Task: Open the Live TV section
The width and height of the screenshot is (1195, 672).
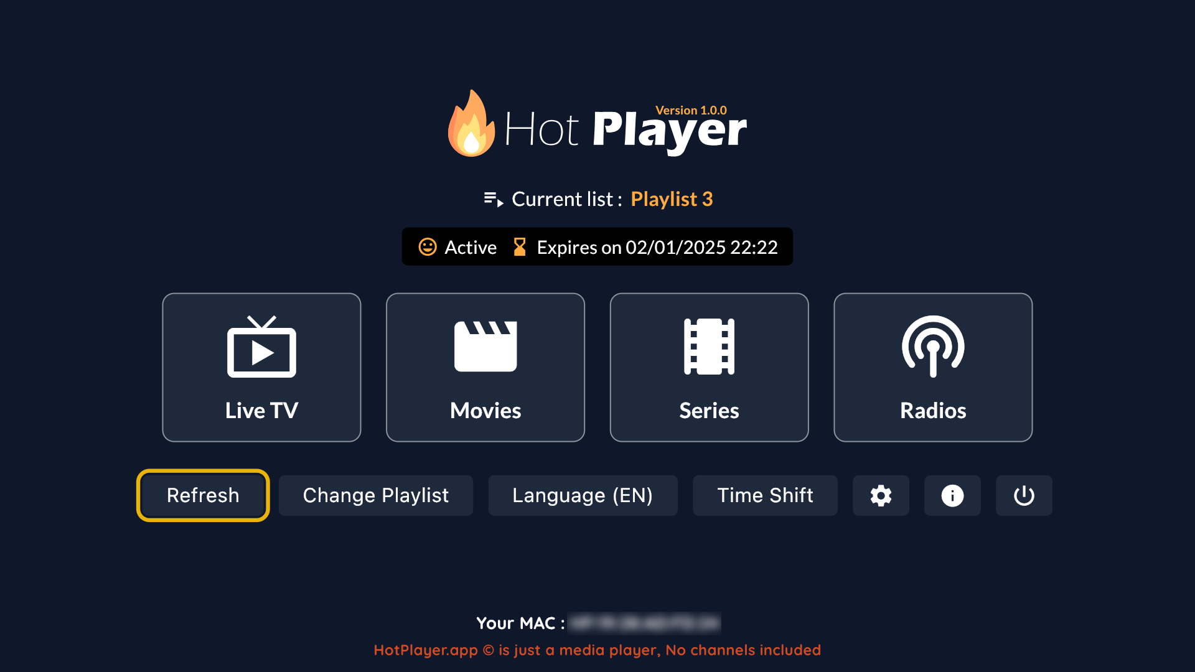Action: coord(262,366)
